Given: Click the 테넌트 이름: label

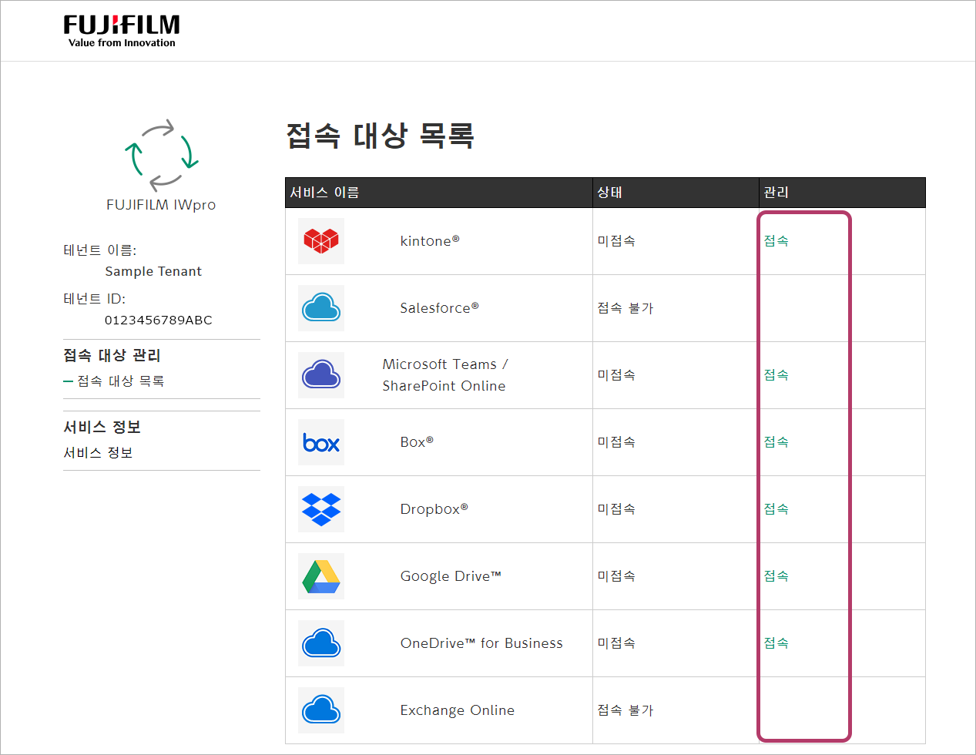Looking at the screenshot, I should coord(100,250).
